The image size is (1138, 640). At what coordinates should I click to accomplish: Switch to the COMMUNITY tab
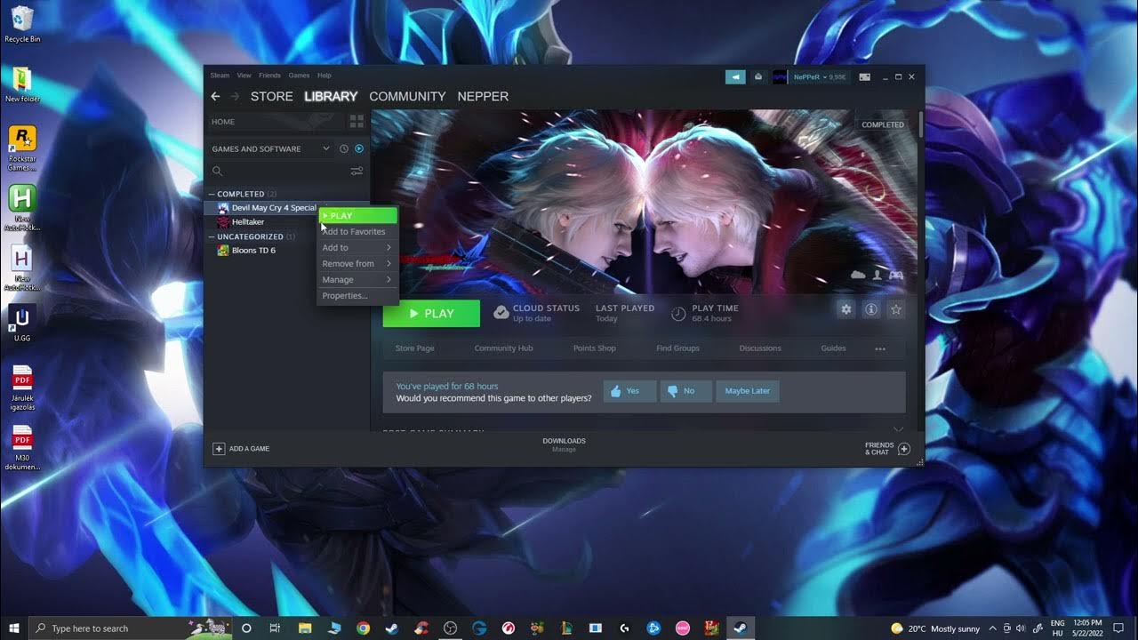point(407,96)
